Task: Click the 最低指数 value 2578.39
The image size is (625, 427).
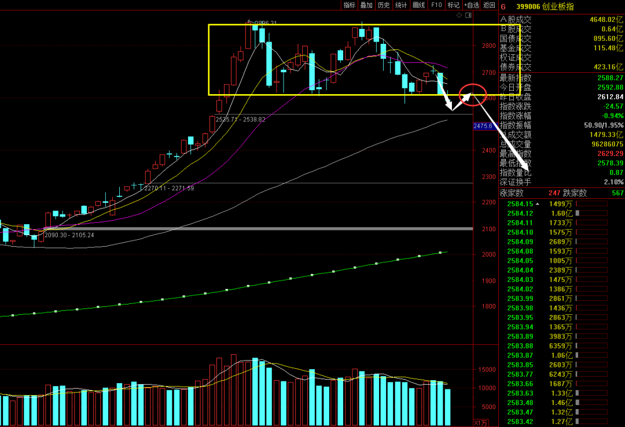Action: coord(611,163)
